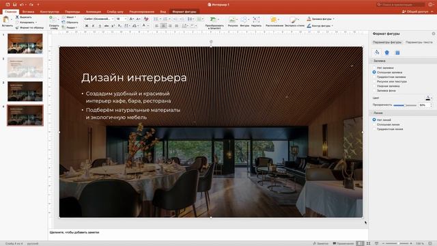
Task: Open Arrange (Расположение) options
Action: point(274,21)
